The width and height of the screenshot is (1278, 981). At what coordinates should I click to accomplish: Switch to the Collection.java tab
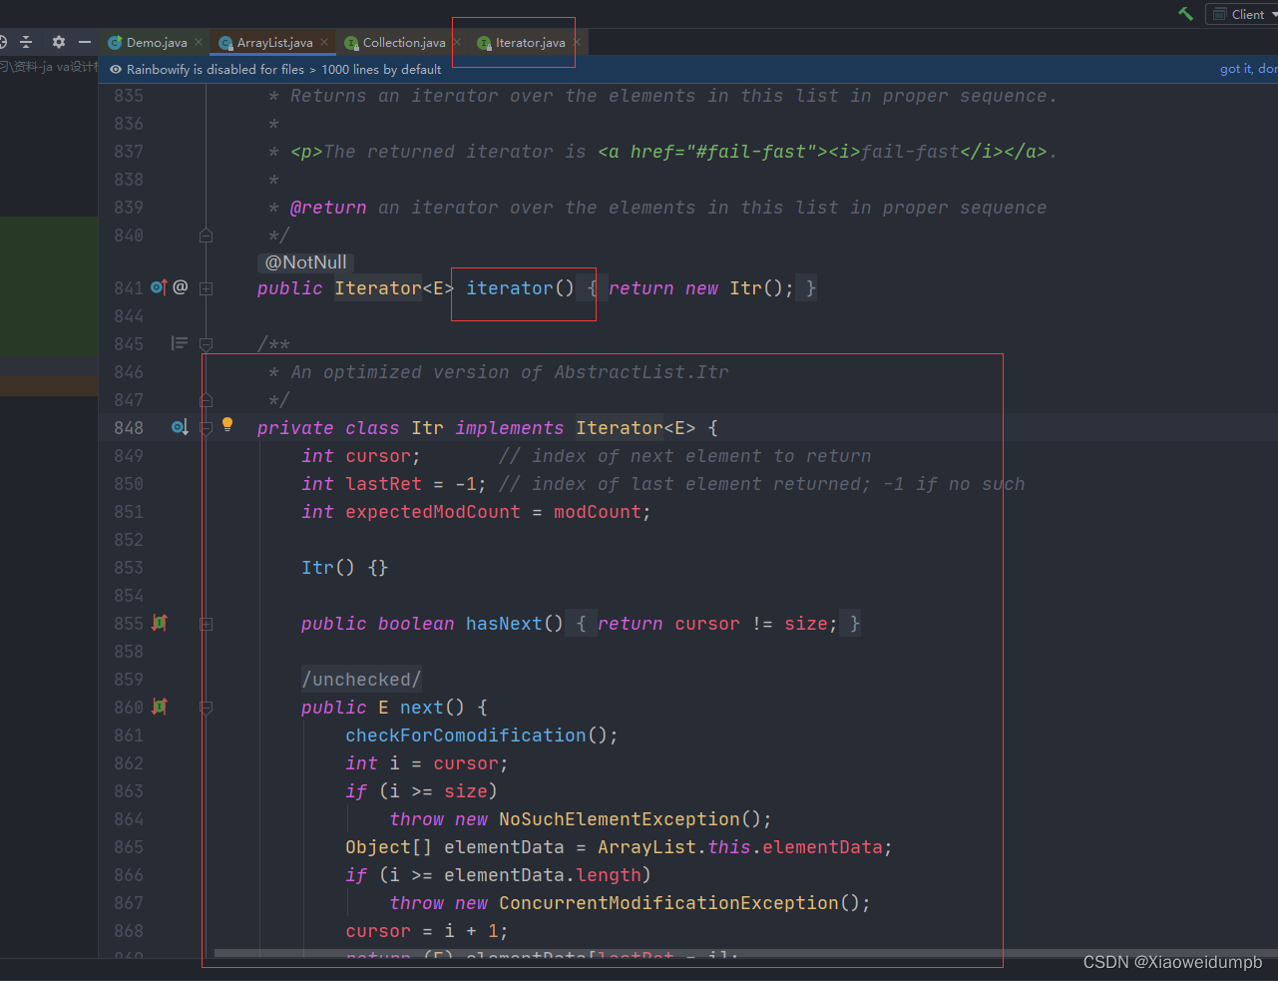403,42
